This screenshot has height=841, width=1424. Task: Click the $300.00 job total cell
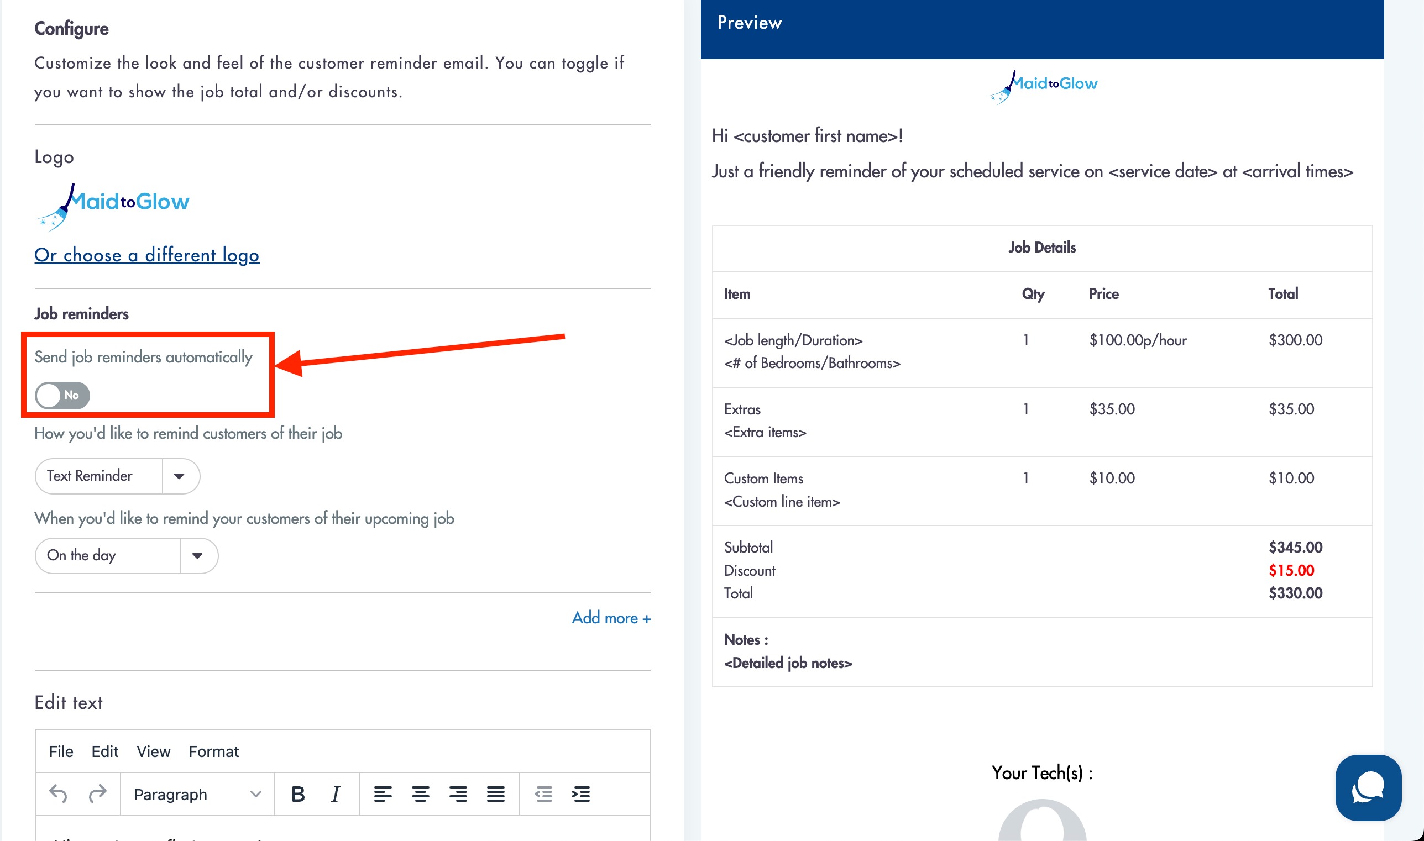pyautogui.click(x=1295, y=340)
